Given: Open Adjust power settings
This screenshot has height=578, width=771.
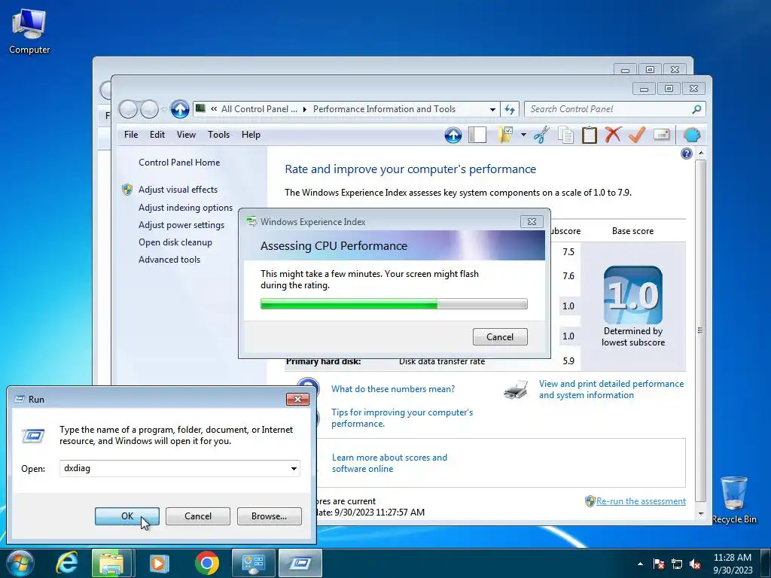Looking at the screenshot, I should point(181,225).
